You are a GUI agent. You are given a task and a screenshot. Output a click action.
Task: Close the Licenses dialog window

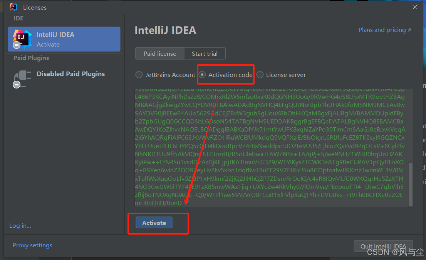pos(415,7)
